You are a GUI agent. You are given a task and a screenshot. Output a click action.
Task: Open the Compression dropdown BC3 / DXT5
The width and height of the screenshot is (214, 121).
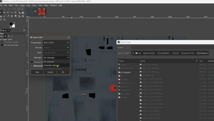click(x=56, y=43)
